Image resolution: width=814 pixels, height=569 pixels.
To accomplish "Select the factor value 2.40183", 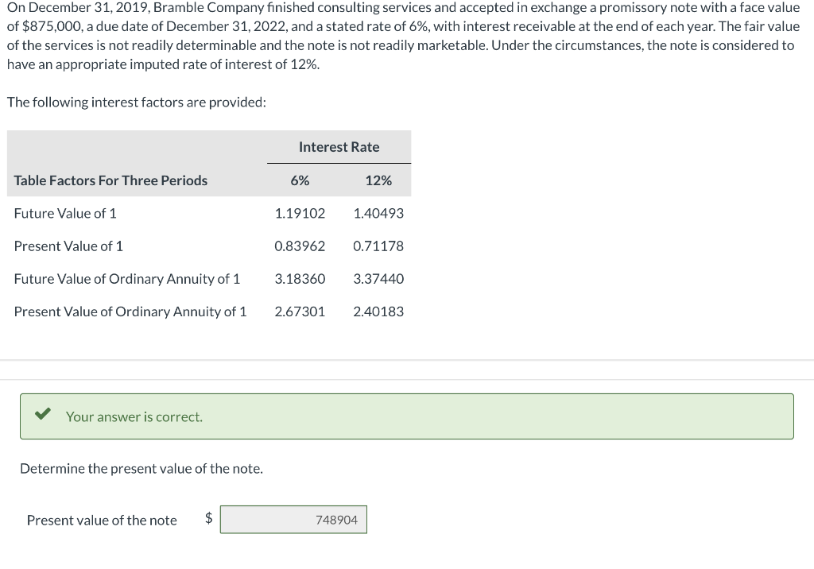I will pos(379,311).
